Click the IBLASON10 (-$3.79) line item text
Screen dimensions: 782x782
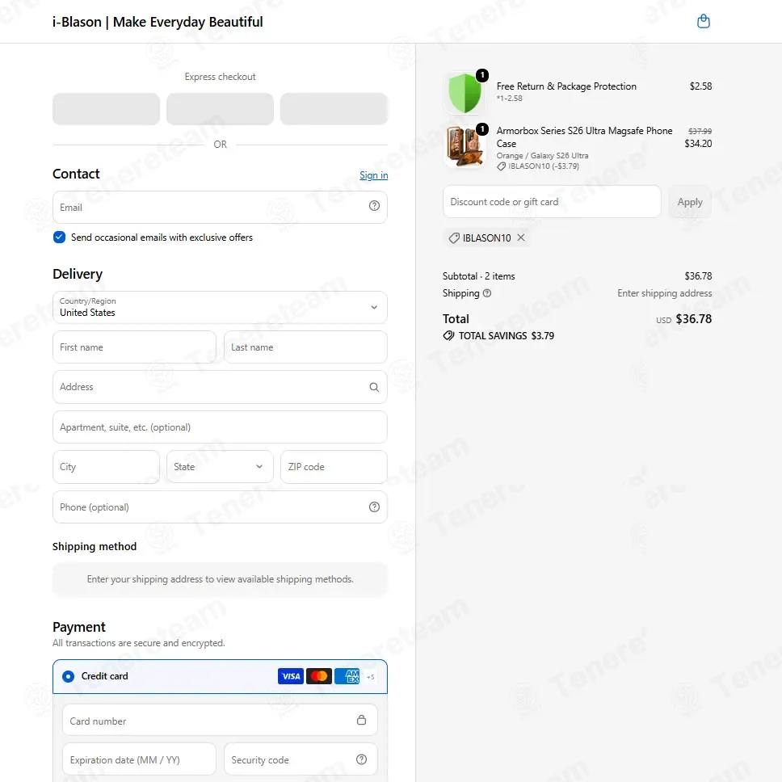544,166
